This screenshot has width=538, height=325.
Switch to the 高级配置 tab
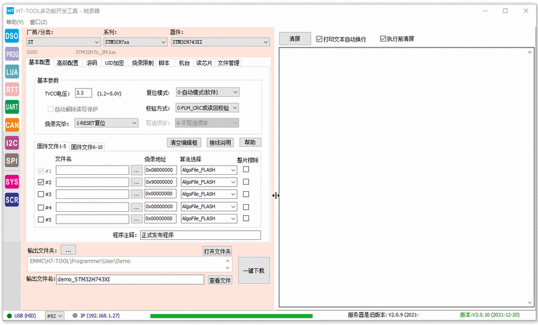click(67, 63)
